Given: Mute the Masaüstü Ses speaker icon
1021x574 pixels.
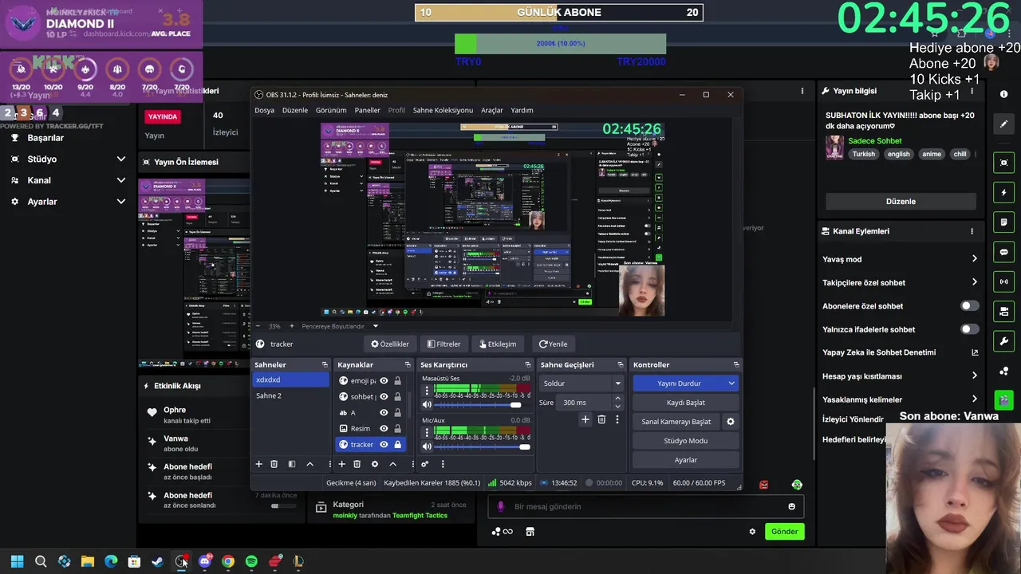Looking at the screenshot, I should pos(427,405).
